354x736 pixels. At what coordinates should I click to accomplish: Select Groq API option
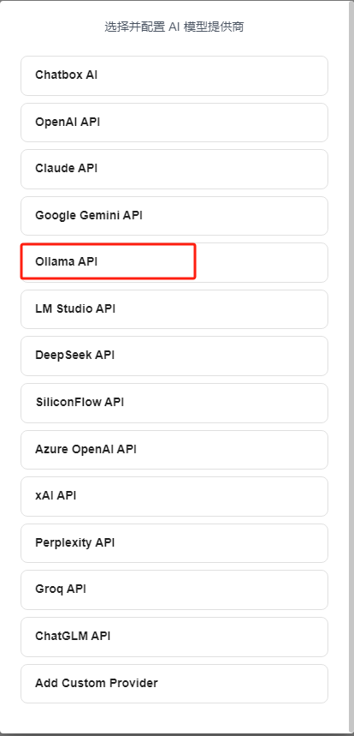[x=174, y=589]
